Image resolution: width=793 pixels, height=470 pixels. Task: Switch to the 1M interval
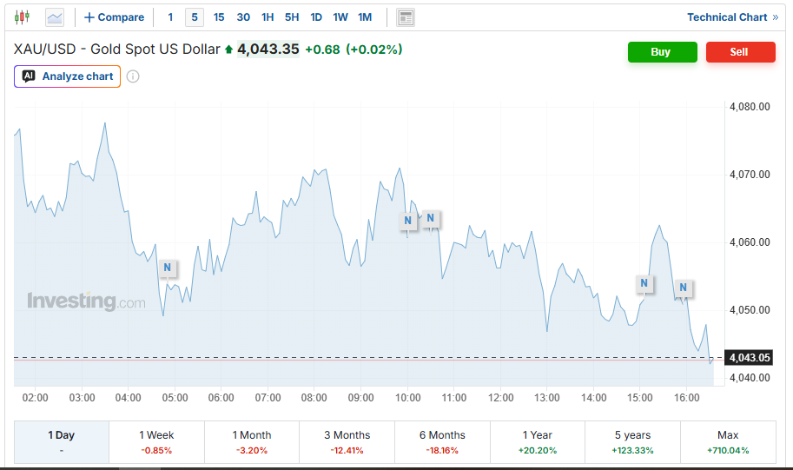365,17
